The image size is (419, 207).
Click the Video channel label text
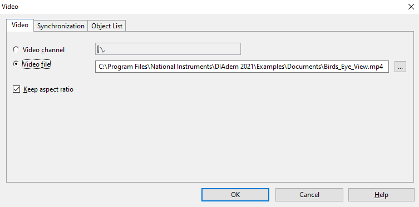43,50
